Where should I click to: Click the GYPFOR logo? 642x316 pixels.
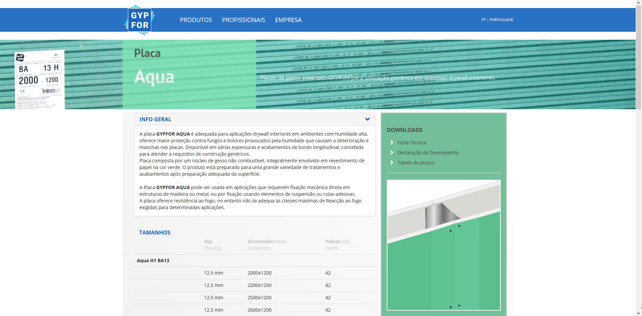[140, 20]
